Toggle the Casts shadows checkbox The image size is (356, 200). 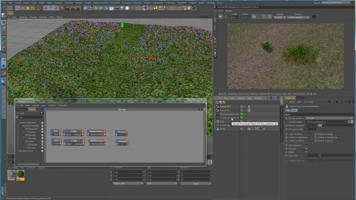pyautogui.click(x=309, y=134)
